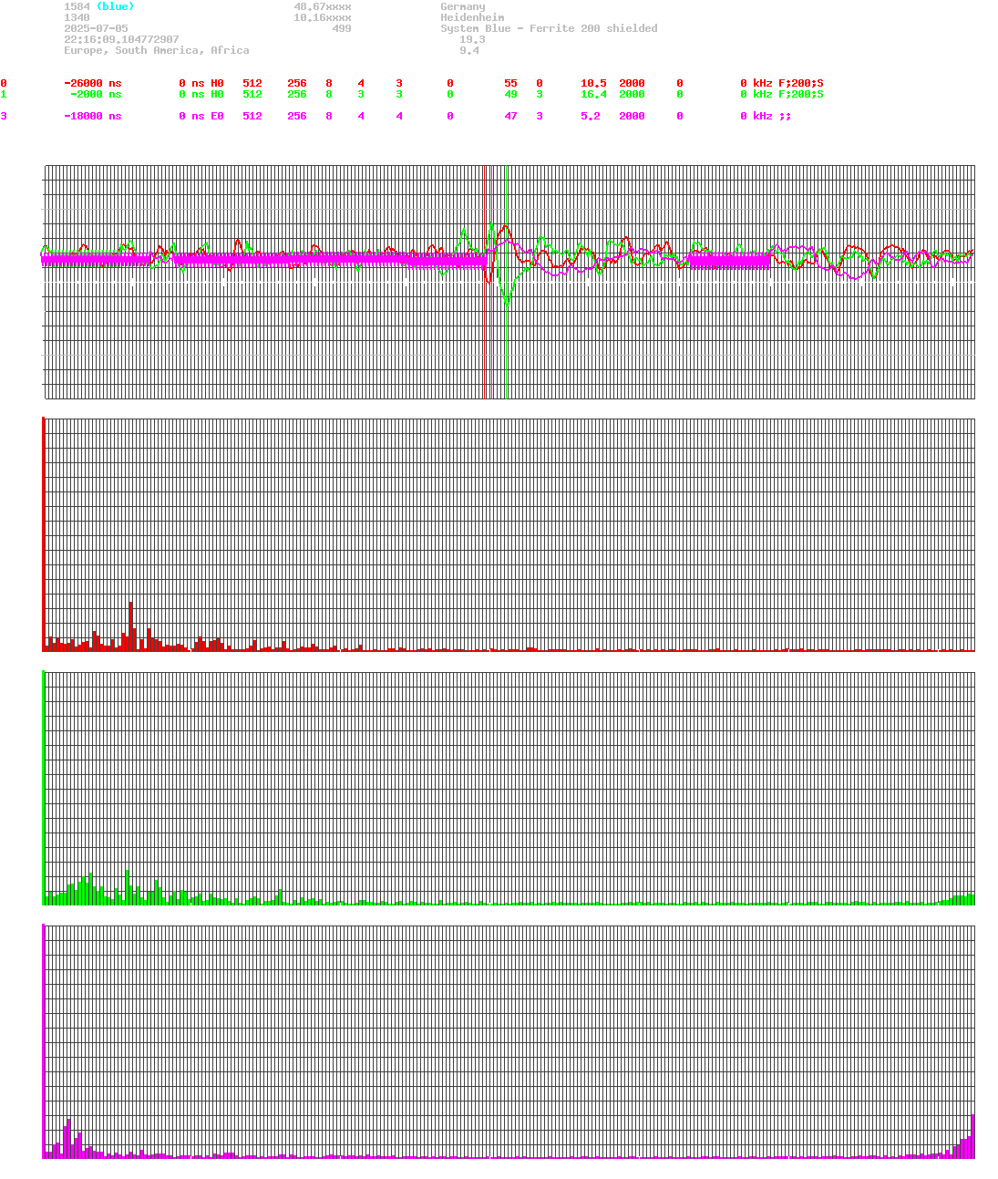Select magenta channel offset -18000 ns
The width and height of the screenshot is (998, 1179).
(92, 116)
